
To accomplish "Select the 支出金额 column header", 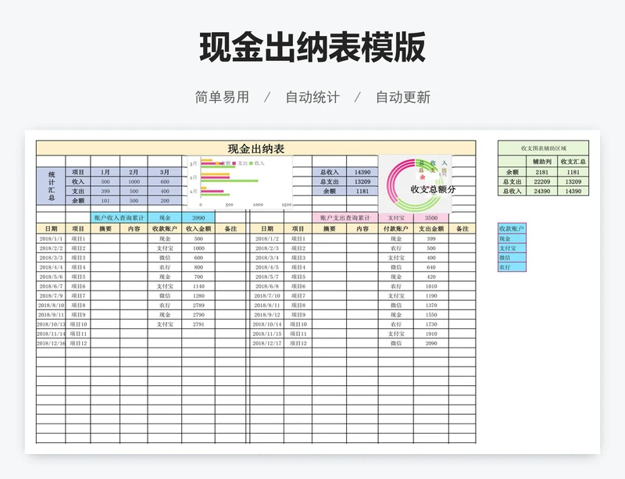I will (x=431, y=228).
